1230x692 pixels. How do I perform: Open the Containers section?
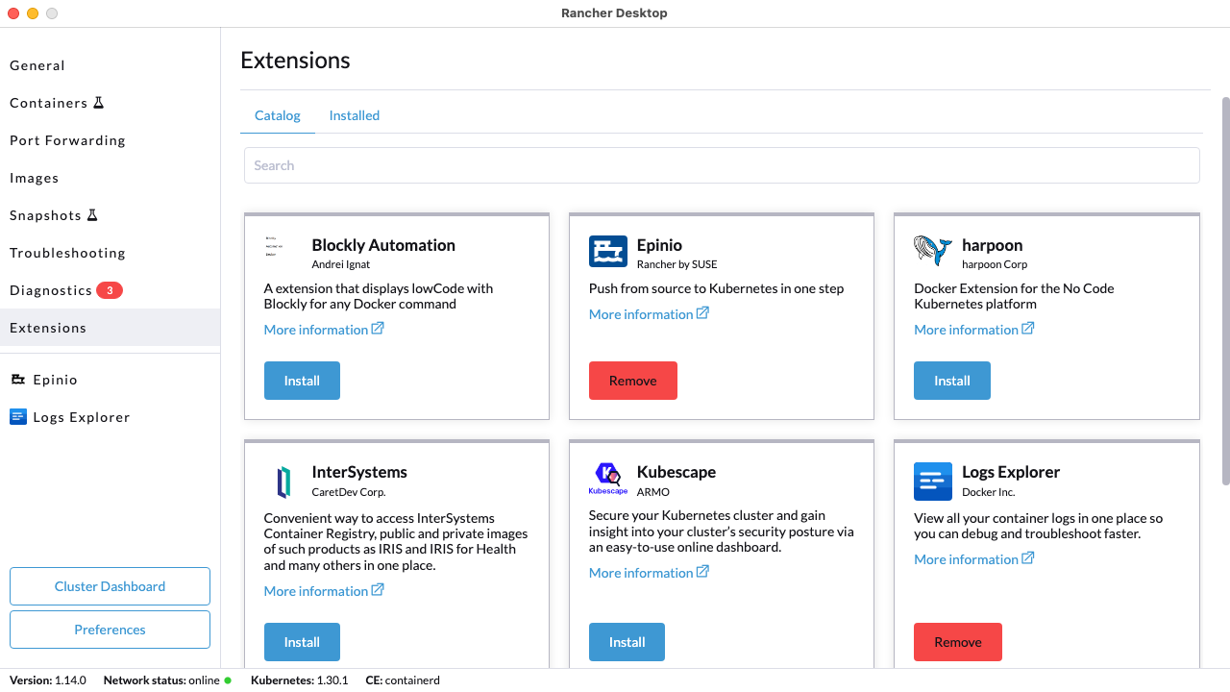click(x=110, y=103)
